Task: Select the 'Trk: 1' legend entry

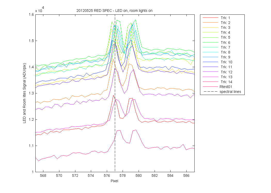Action: coord(216,18)
